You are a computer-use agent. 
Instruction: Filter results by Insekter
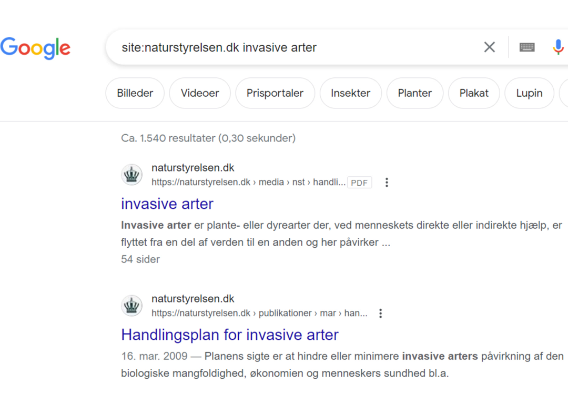[350, 93]
